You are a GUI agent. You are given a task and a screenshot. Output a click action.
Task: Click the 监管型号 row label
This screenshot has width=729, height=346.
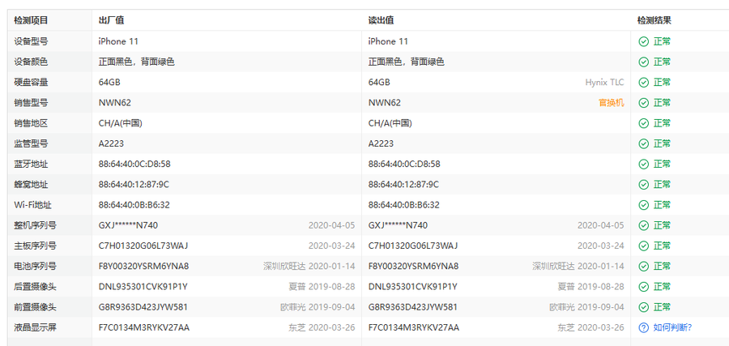pyautogui.click(x=31, y=143)
